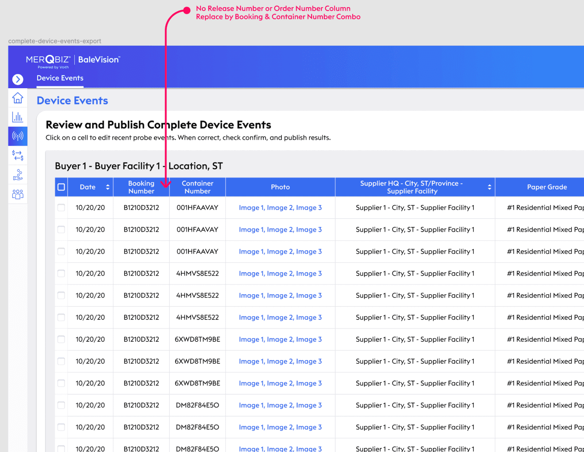Open Image 3 in the first 001HFAAVAY row

(x=309, y=207)
